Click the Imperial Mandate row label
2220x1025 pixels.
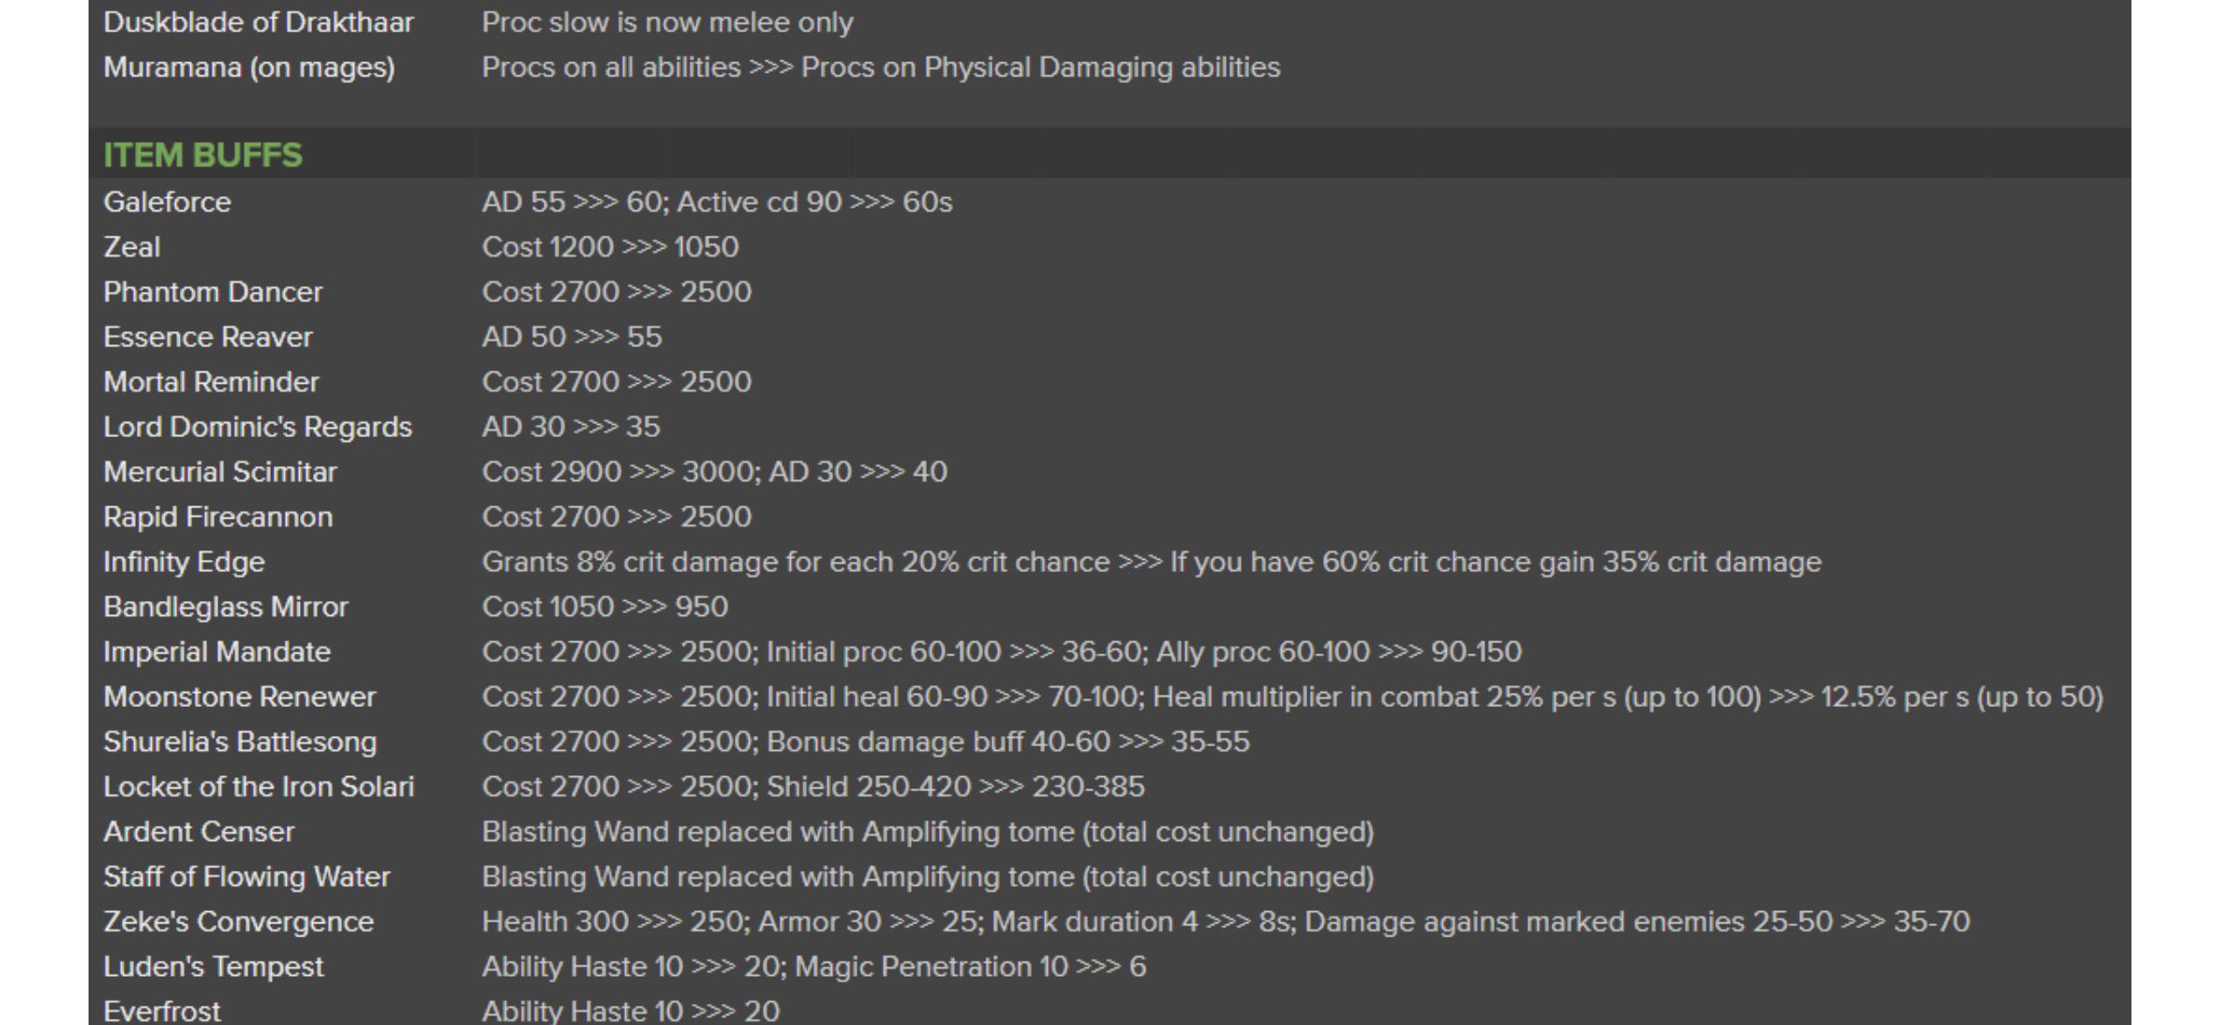click(217, 652)
